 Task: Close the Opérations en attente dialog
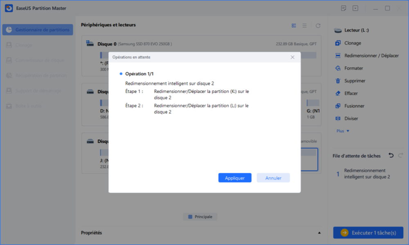tap(292, 57)
